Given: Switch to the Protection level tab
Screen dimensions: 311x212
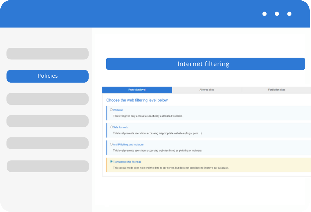Looking at the screenshot, I should [137, 90].
